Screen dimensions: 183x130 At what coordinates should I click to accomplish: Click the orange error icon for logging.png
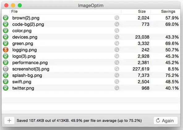(6, 50)
